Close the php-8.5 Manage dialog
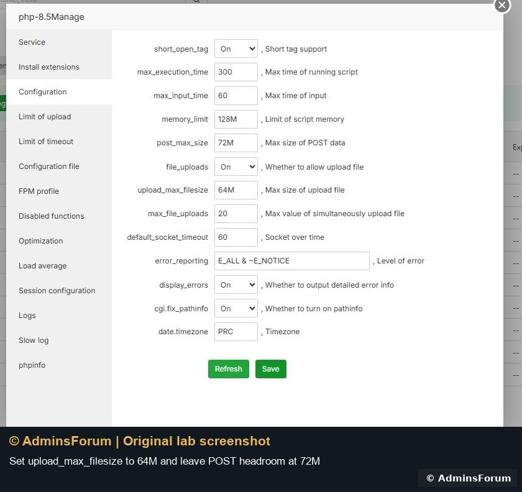The image size is (522, 492). tap(502, 6)
